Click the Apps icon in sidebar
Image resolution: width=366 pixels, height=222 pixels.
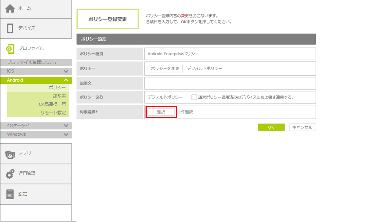[x=10, y=154]
